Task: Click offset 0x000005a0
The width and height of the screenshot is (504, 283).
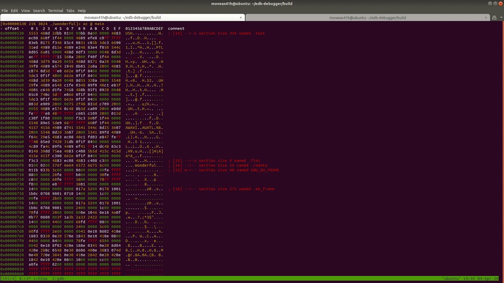Action: click(x=12, y=66)
